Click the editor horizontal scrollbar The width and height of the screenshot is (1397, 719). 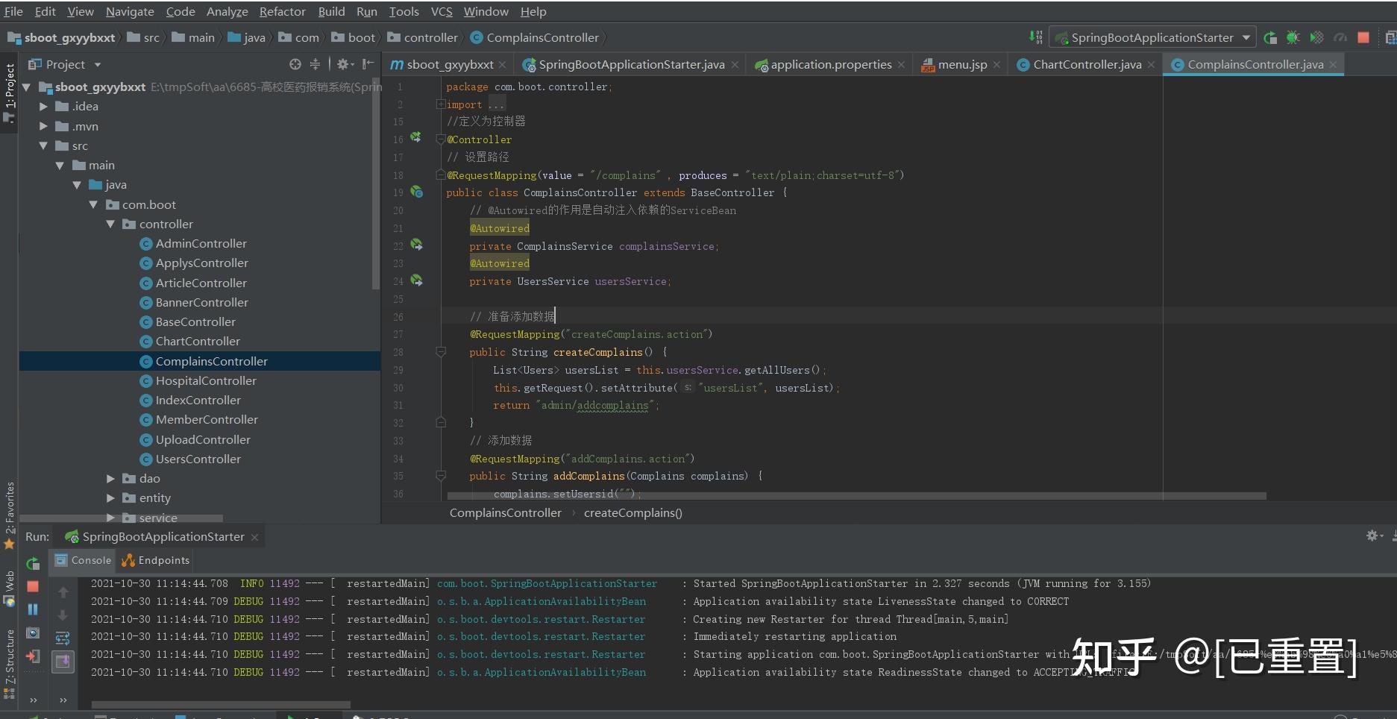tap(856, 495)
